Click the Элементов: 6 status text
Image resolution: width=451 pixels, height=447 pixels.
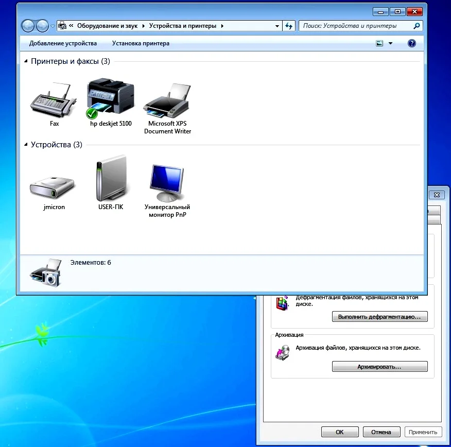91,262
